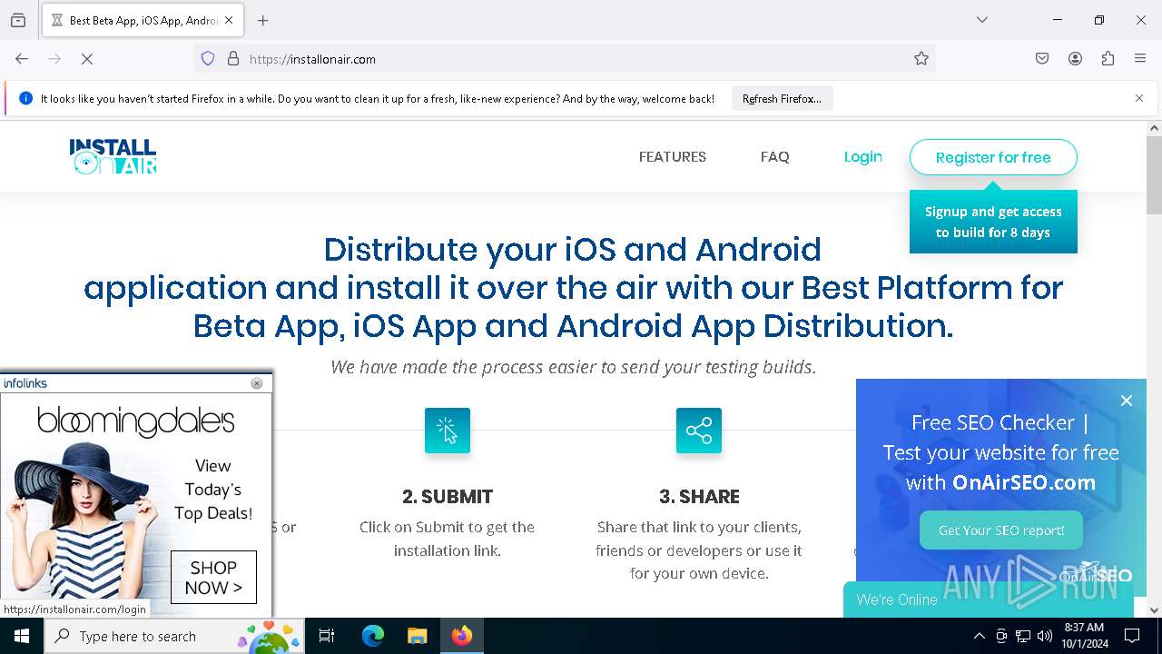The image size is (1162, 654).
Task: Select the 2. SUBMIT heading
Action: (x=448, y=497)
